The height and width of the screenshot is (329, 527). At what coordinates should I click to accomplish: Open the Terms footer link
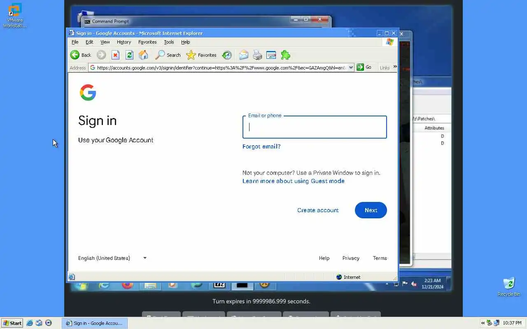[380, 258]
